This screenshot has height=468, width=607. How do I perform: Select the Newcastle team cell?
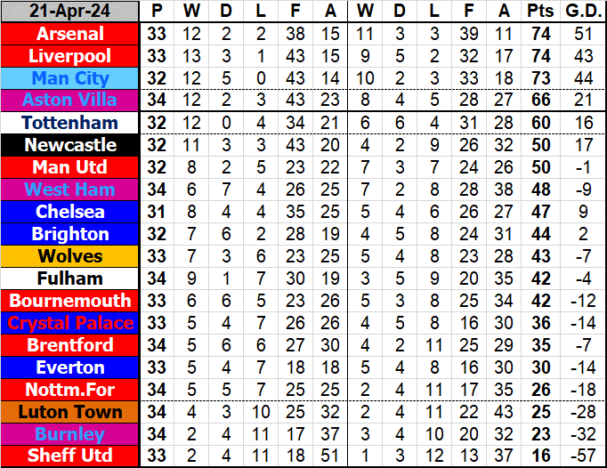pyautogui.click(x=69, y=145)
